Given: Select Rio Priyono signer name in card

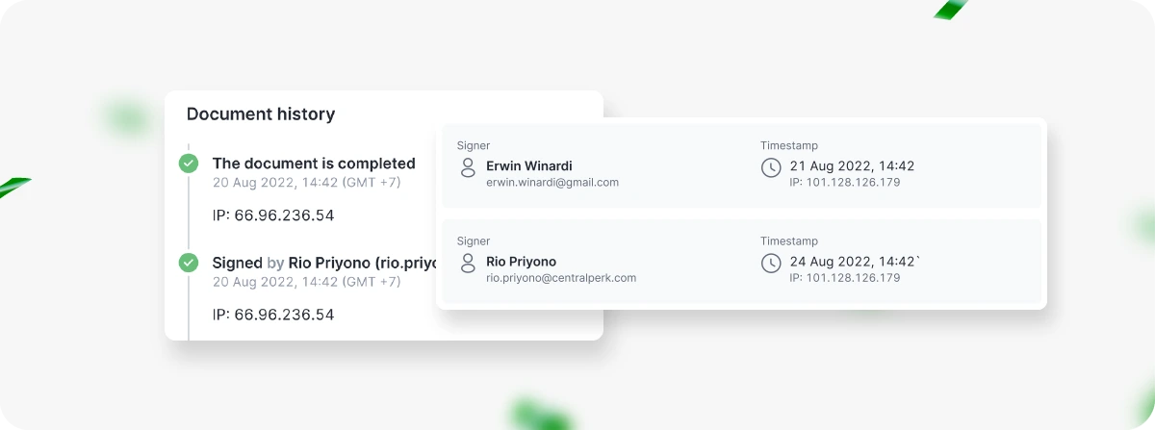Looking at the screenshot, I should (522, 262).
